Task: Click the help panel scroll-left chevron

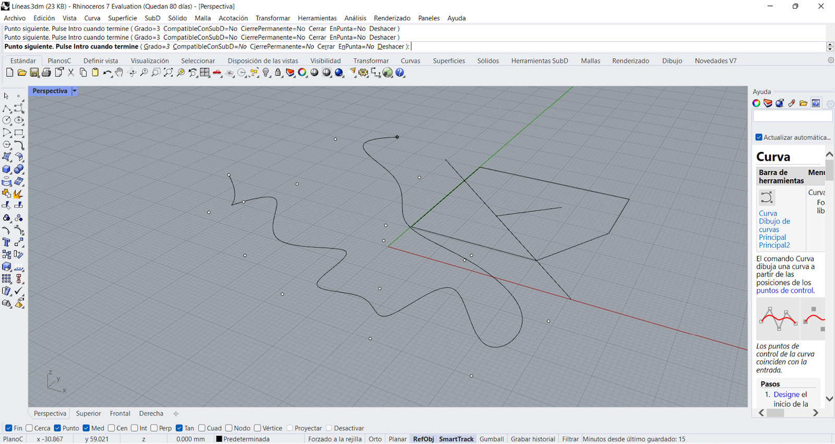Action: coord(761,413)
